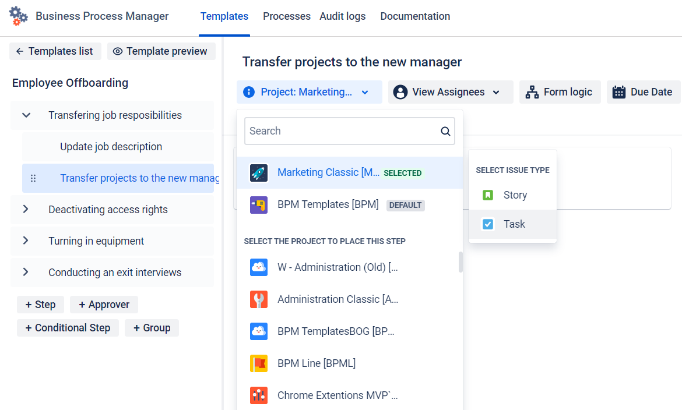Image resolution: width=682 pixels, height=410 pixels.
Task: Click the Administration Classic wrench icon
Action: [259, 299]
